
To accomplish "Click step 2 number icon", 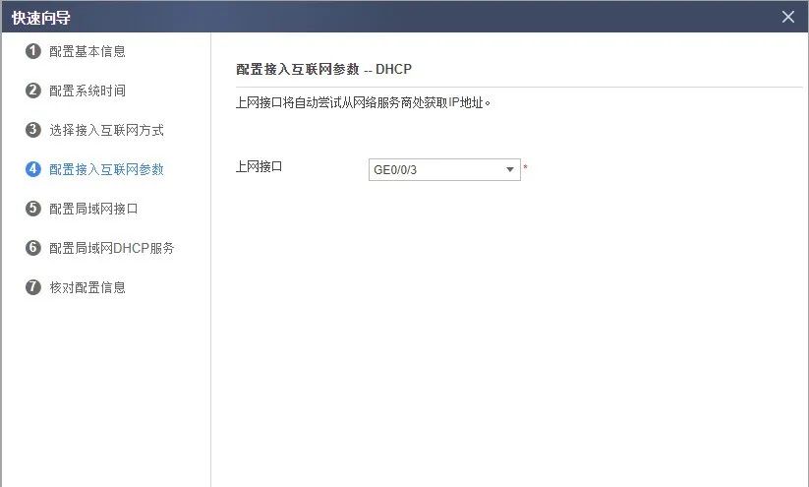I will [33, 91].
